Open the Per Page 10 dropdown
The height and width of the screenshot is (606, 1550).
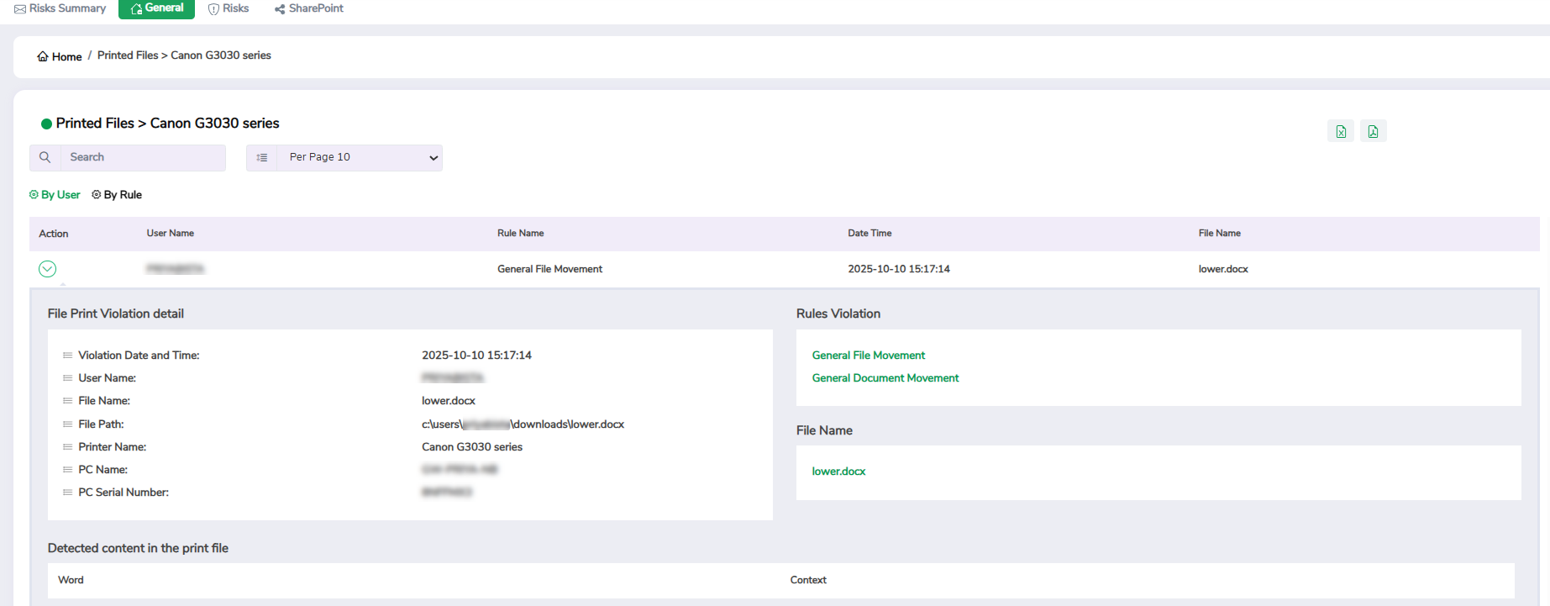[360, 157]
